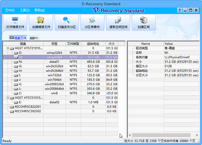Select the win2k332bit label cell
The height and width of the screenshot is (145, 202).
(x=55, y=66)
